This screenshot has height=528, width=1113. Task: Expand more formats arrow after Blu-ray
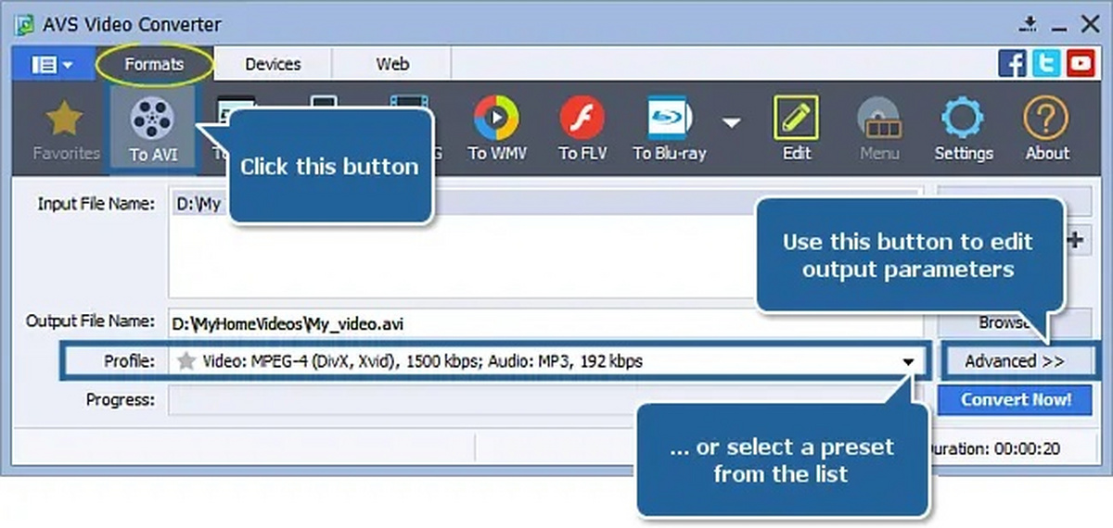[733, 121]
